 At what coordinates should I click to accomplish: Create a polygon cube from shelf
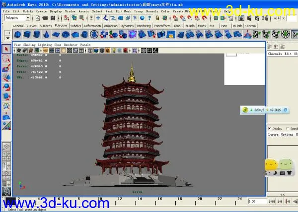click(27, 35)
